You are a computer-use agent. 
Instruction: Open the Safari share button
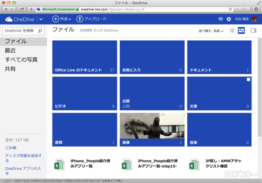[x=21, y=9]
